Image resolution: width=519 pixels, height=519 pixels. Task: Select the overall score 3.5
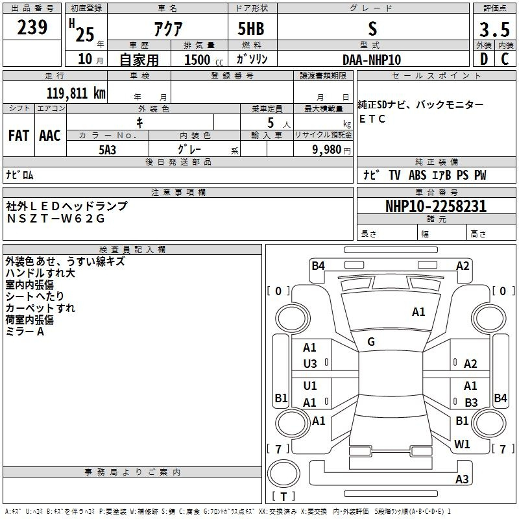494,29
